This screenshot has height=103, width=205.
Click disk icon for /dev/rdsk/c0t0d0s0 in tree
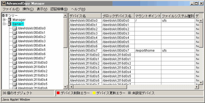tap(15, 28)
